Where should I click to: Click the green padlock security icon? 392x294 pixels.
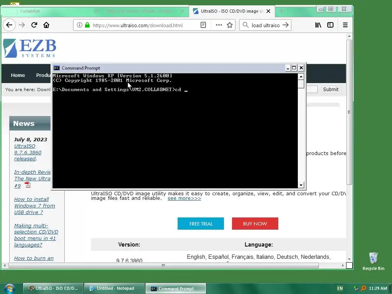tap(87, 25)
